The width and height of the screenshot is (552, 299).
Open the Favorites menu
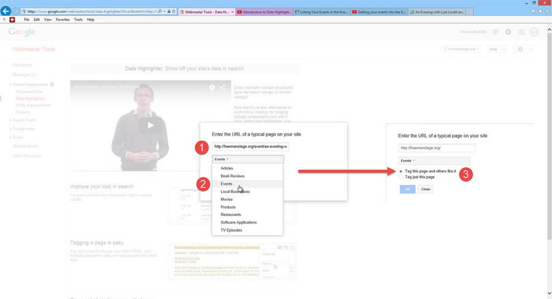(x=63, y=20)
